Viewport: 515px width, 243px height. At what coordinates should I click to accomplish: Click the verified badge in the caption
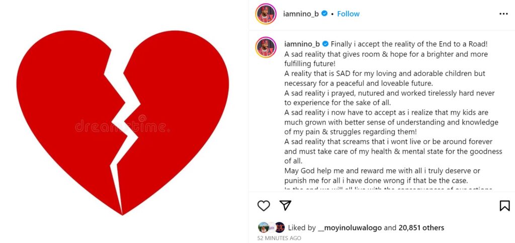tap(325, 44)
